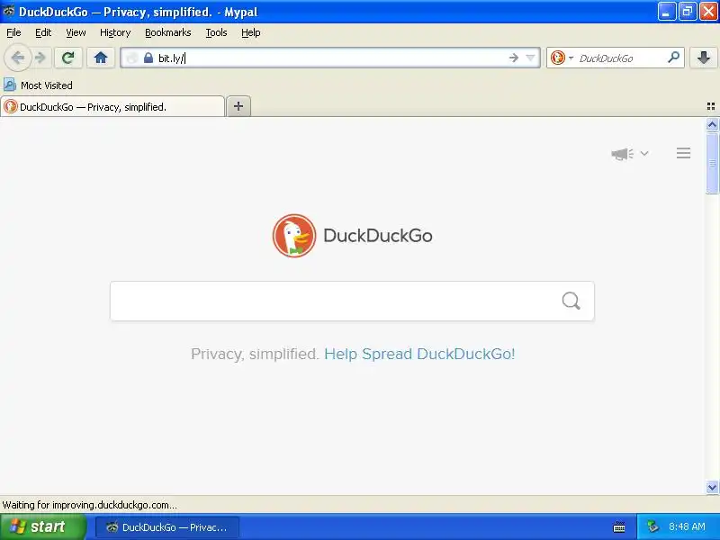Viewport: 720px width, 540px height.
Task: Minimize the Mypal browser window
Action: coord(667,12)
